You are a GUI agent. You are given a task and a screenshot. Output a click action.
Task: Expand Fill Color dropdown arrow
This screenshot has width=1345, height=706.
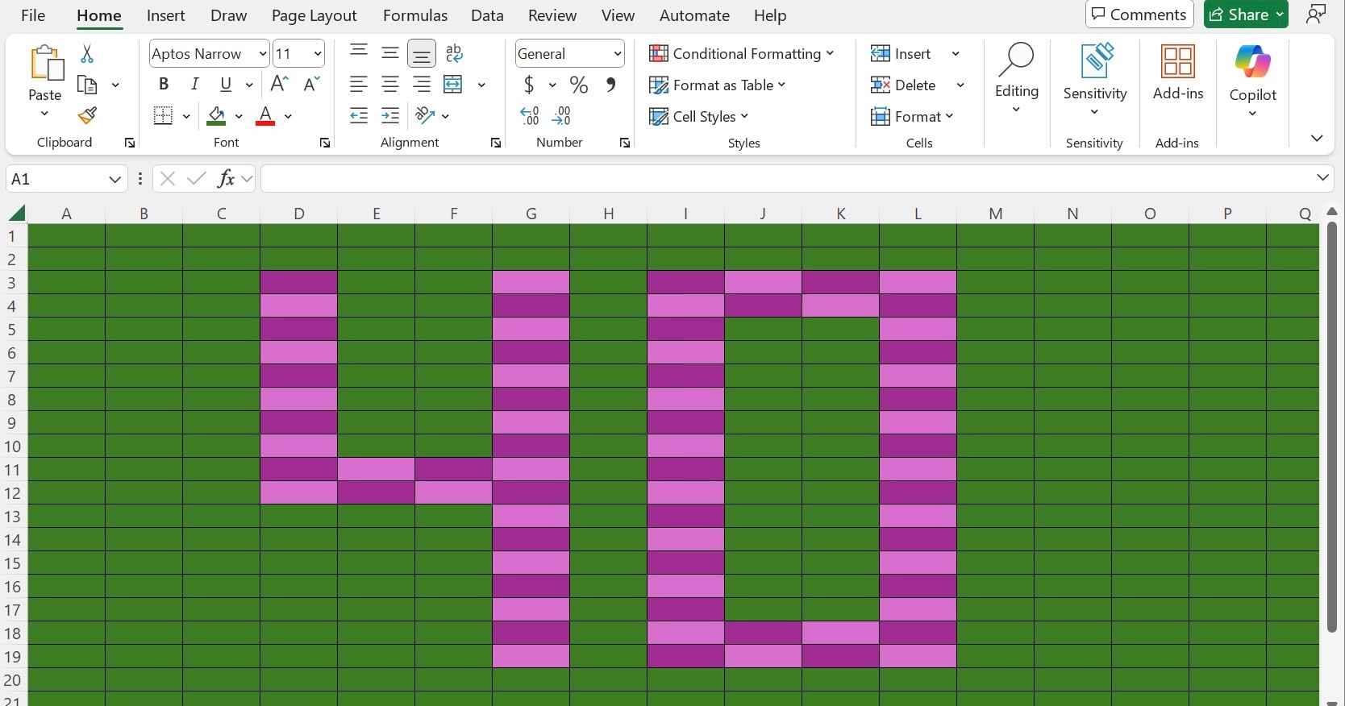[239, 116]
